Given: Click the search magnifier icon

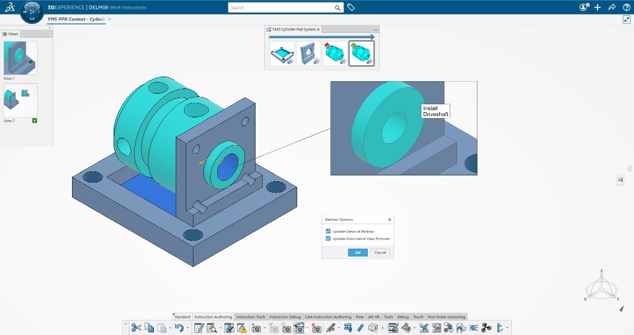Looking at the screenshot, I should tap(337, 8).
